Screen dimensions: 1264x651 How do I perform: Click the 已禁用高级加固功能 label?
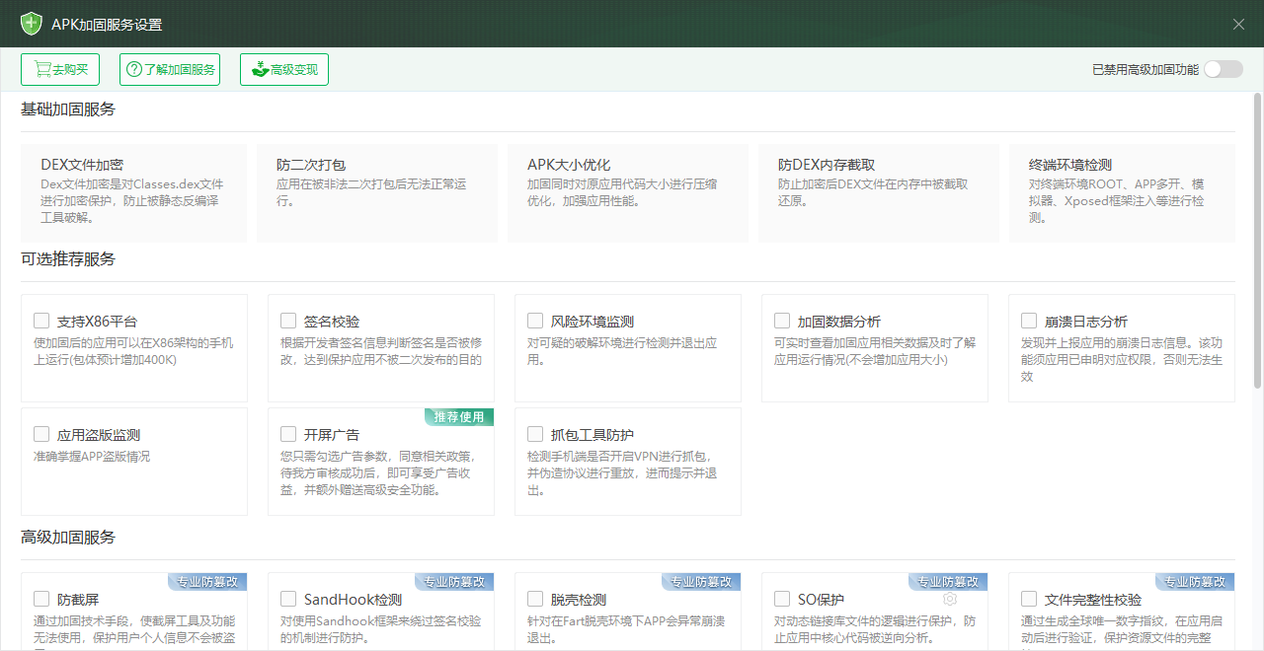(x=1145, y=69)
